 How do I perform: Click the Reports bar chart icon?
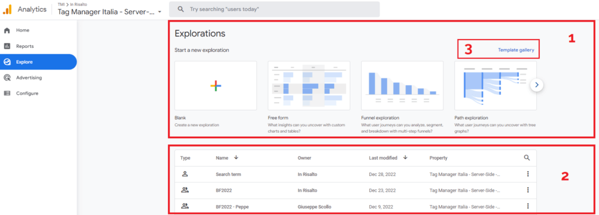coord(6,46)
